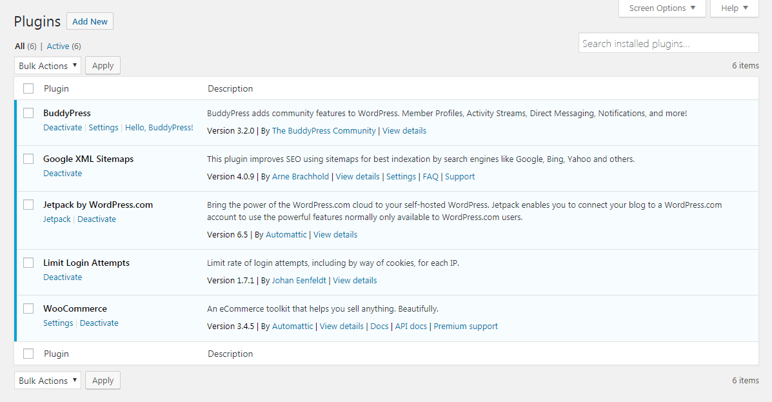Screen dimensions: 772x402
Task: Open WooCommerce API docs link
Action: tap(411, 326)
